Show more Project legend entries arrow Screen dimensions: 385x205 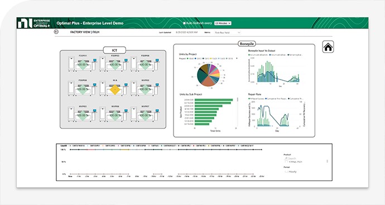pos(237,58)
